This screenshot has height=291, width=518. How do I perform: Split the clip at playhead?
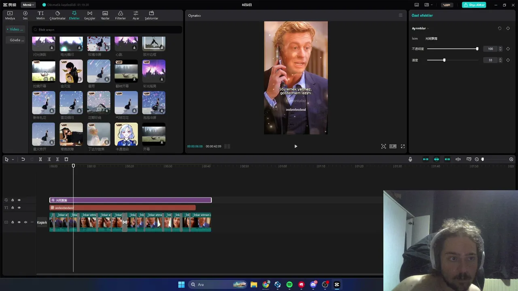(40, 159)
